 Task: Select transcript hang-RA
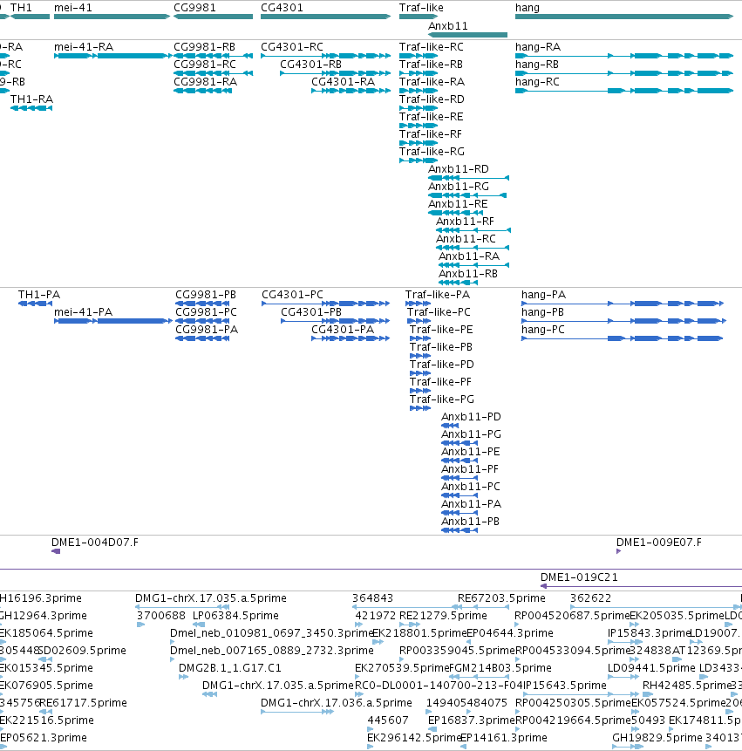[x=624, y=56]
